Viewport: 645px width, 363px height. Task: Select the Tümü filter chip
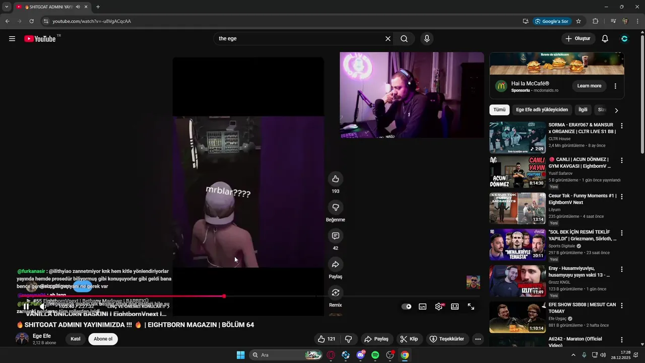(x=499, y=110)
